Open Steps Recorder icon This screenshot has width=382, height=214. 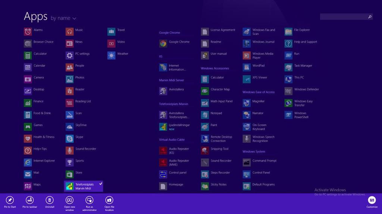click(x=205, y=174)
